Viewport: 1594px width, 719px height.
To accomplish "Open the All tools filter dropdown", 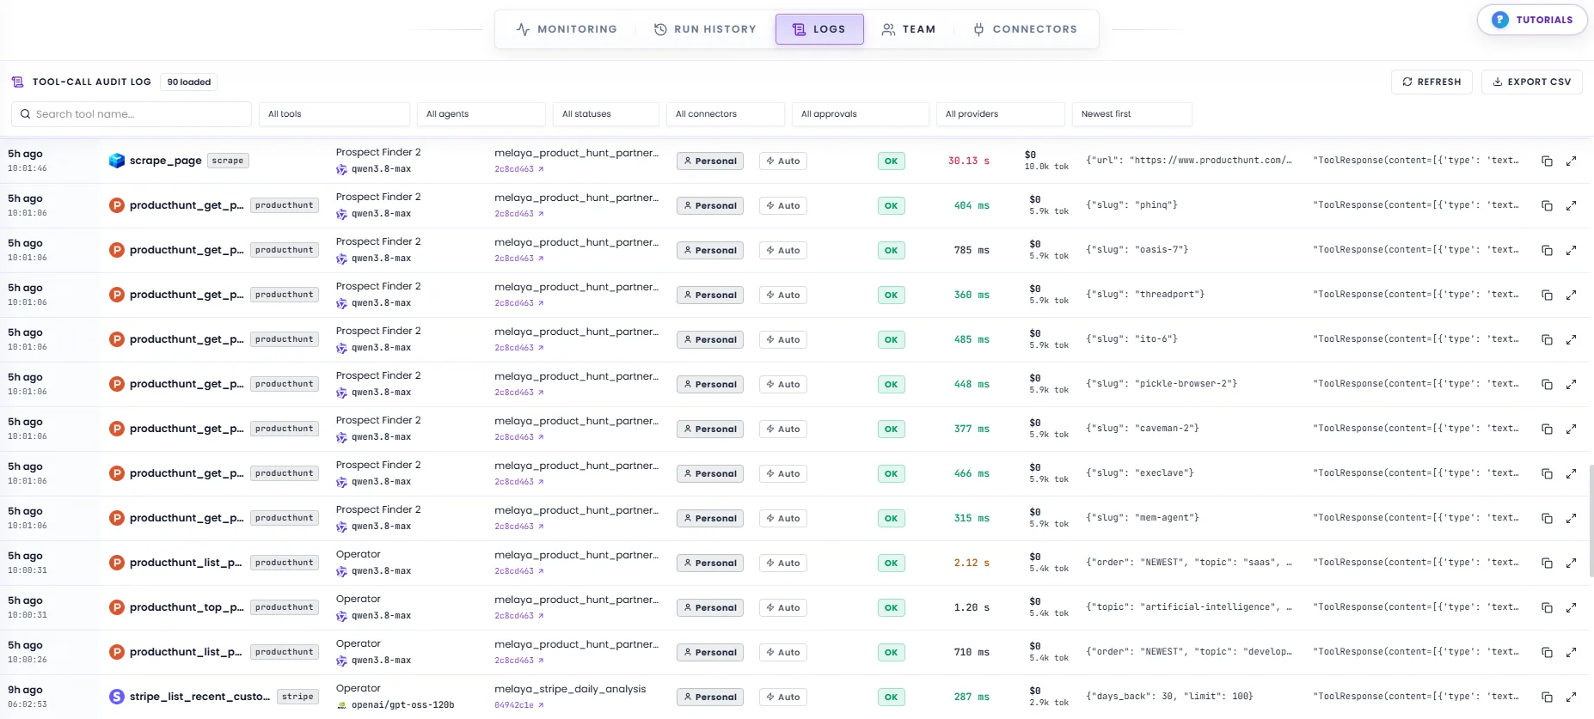I will tap(334, 113).
